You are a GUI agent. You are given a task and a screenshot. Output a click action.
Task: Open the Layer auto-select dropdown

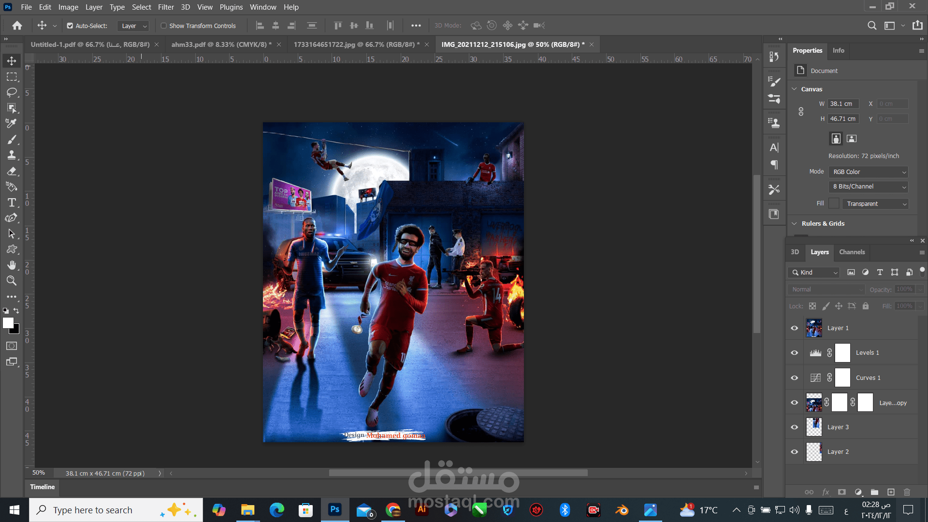coord(133,26)
